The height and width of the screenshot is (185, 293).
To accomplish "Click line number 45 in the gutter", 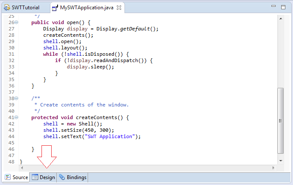I will click(x=11, y=143).
